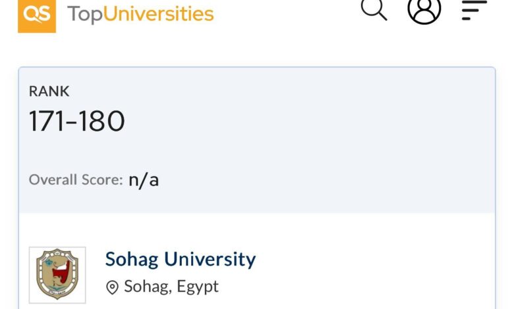Screen dimensions: 514x309
Task: Open the Sohag University name link
Action: (180, 259)
